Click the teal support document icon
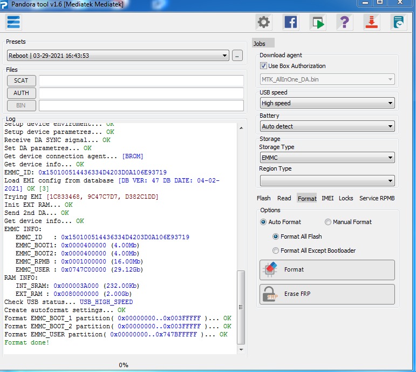The width and height of the screenshot is (416, 372). pyautogui.click(x=398, y=22)
